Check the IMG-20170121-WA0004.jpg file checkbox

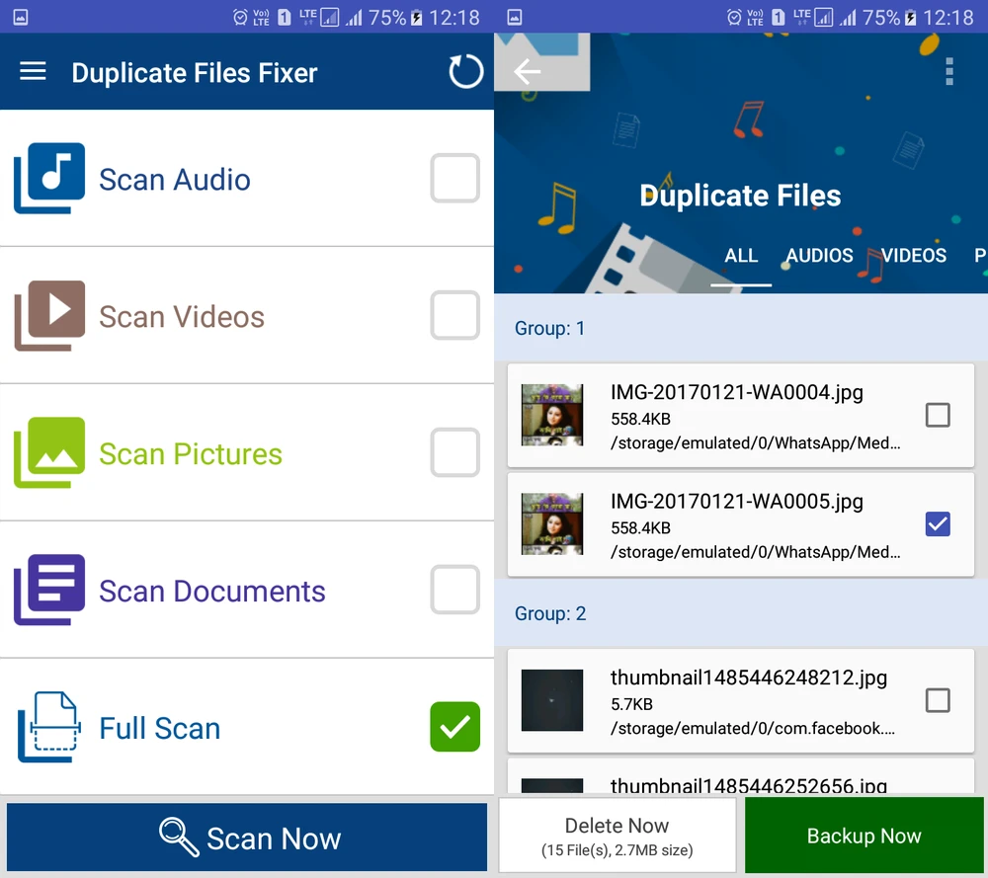[937, 415]
